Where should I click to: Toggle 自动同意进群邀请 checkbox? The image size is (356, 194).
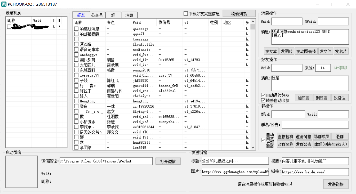[x=263, y=140]
